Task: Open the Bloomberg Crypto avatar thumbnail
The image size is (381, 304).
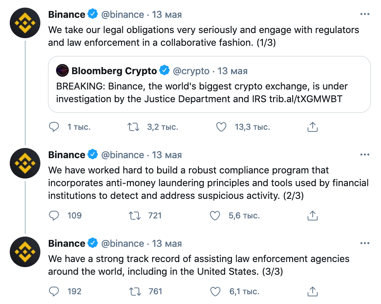Action: coord(62,70)
